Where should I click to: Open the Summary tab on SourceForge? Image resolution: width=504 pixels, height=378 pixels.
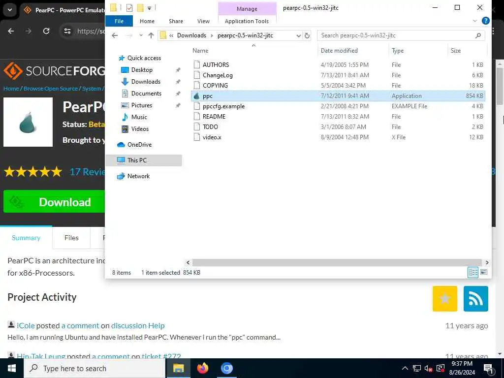tap(26, 238)
